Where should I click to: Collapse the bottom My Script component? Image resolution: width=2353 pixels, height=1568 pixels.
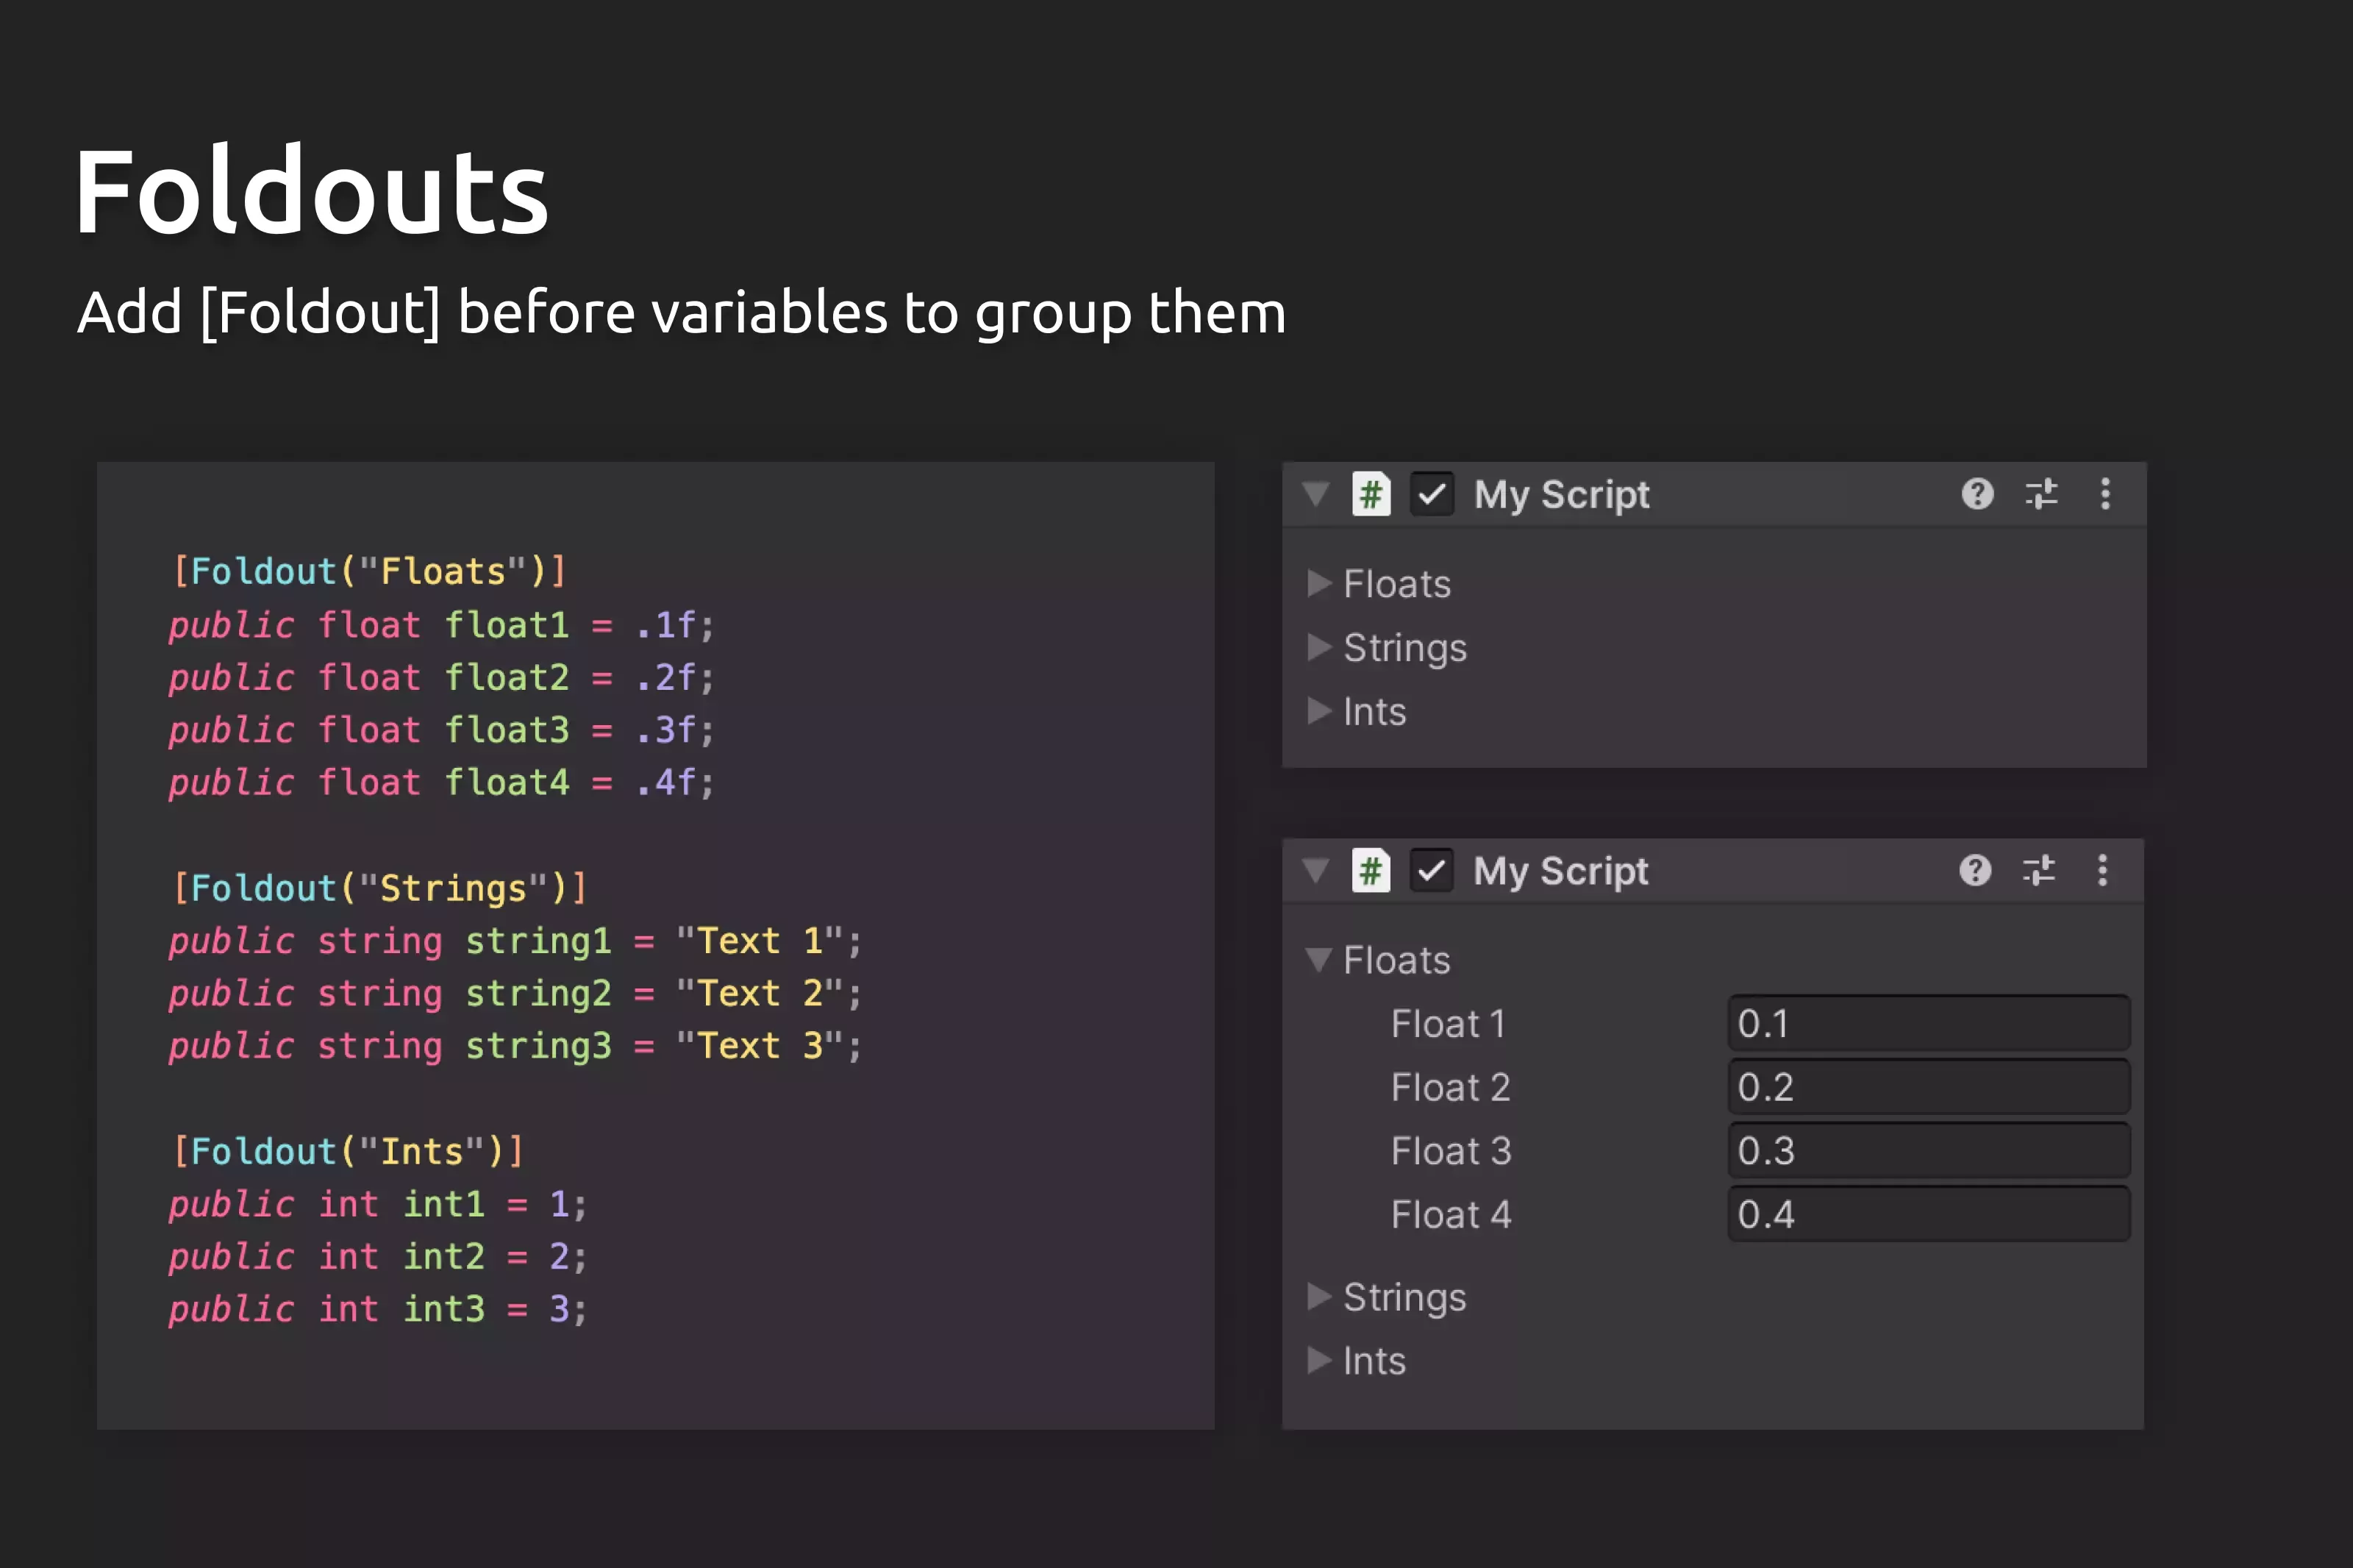[x=1315, y=871]
